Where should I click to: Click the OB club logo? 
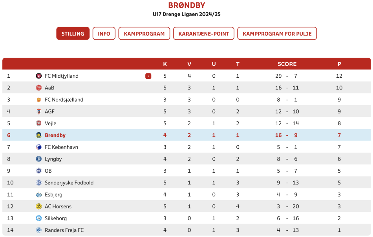(x=38, y=171)
